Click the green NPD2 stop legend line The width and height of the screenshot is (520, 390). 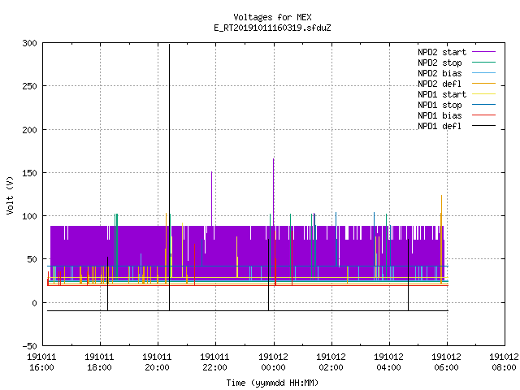(x=484, y=62)
